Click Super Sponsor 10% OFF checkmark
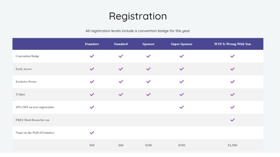The image size is (280, 157). pos(182,107)
